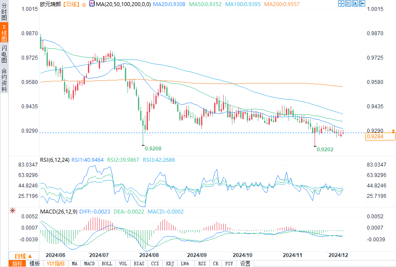Open the 设置 settings button
The image size is (396, 267).
[x=245, y=264]
